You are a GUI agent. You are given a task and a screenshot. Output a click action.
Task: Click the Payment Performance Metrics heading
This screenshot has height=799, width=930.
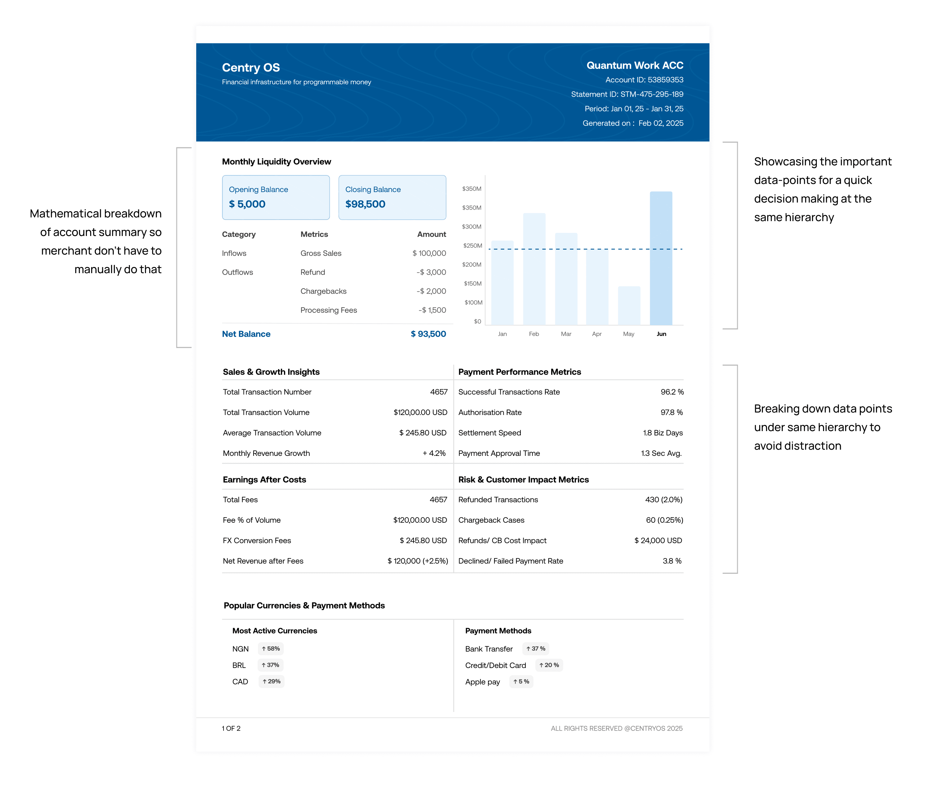[x=519, y=372]
